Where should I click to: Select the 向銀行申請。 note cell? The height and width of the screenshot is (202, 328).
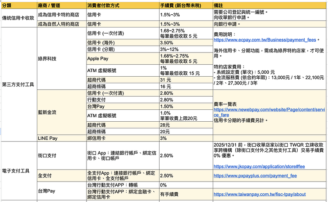(x=269, y=24)
